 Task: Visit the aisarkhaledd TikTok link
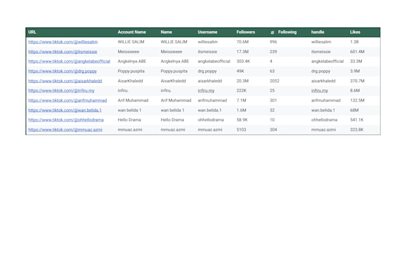pyautogui.click(x=65, y=81)
